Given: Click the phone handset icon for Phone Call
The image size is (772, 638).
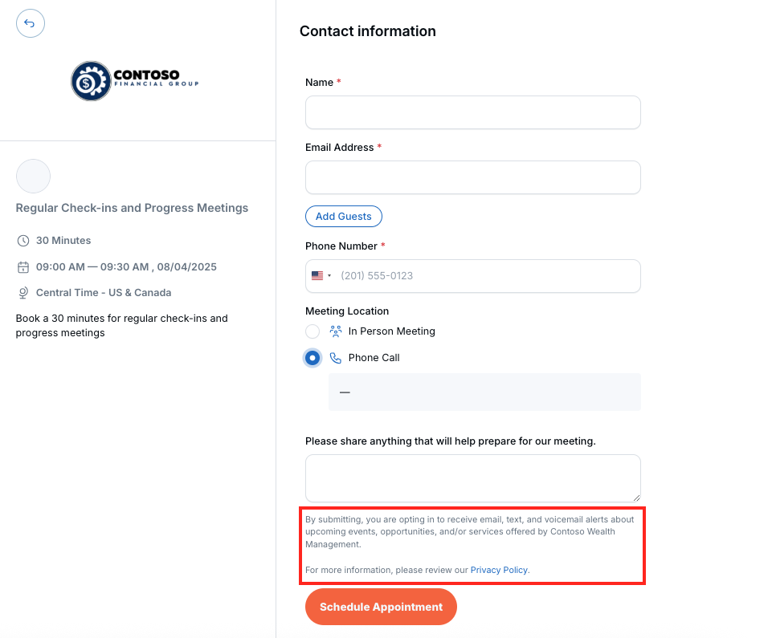Looking at the screenshot, I should pyautogui.click(x=336, y=358).
